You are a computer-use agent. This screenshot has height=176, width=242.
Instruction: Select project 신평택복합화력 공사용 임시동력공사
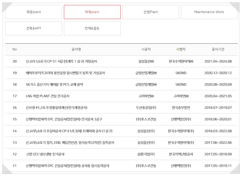pyautogui.click(x=67, y=166)
